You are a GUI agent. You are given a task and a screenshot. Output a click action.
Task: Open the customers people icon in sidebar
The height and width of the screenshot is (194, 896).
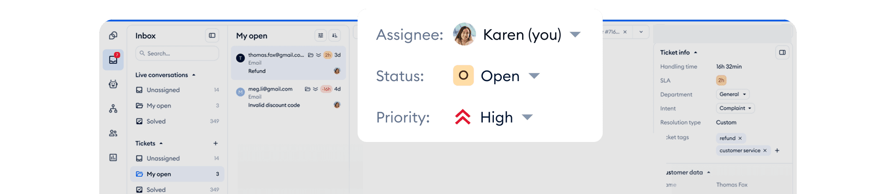[113, 133]
